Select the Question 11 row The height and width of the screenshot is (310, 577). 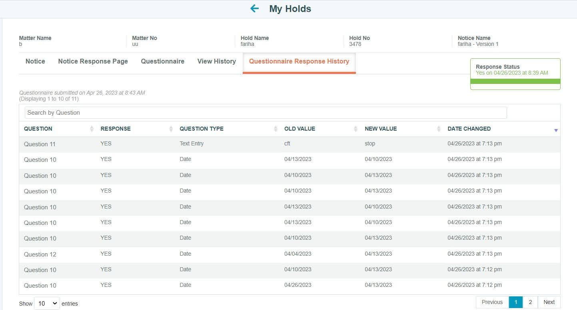tap(289, 144)
